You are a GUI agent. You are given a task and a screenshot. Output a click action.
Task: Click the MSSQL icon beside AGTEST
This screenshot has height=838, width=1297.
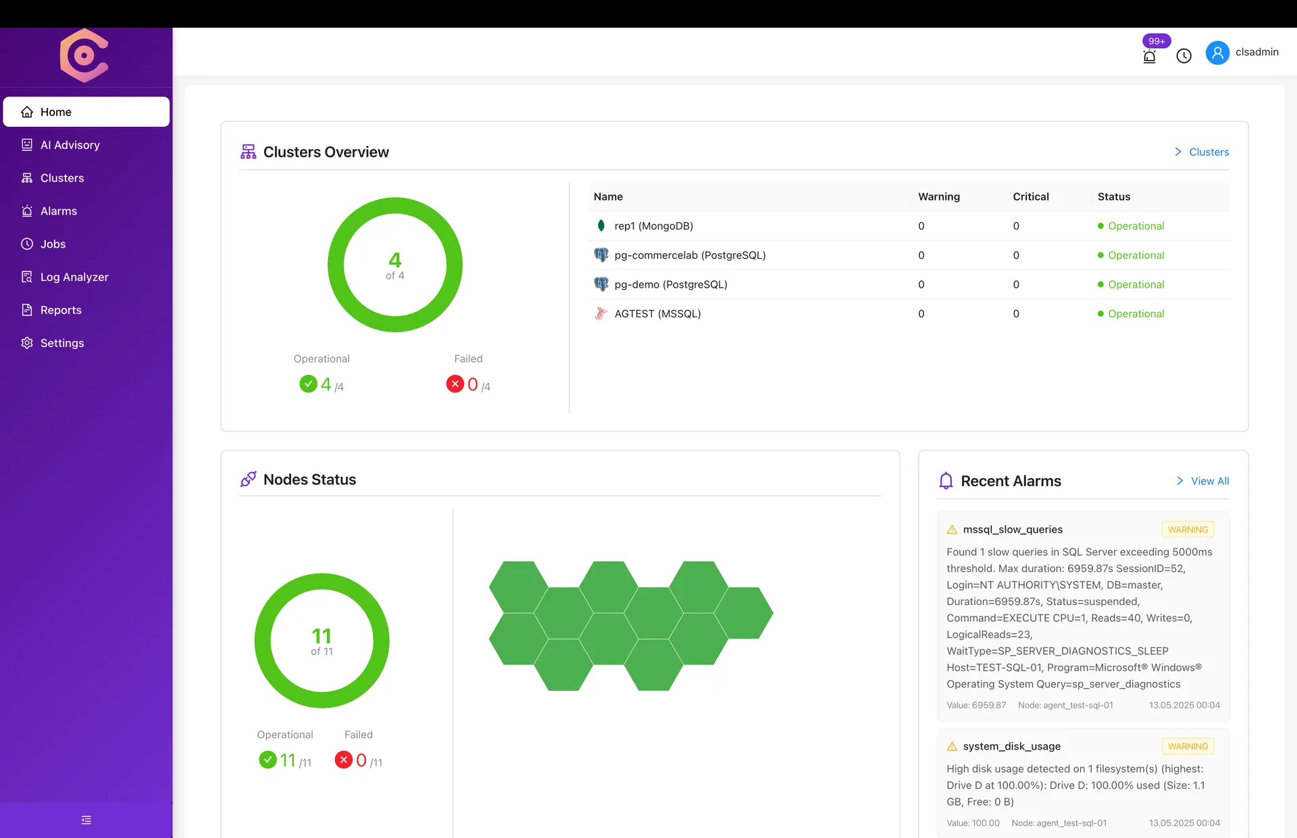coord(601,313)
